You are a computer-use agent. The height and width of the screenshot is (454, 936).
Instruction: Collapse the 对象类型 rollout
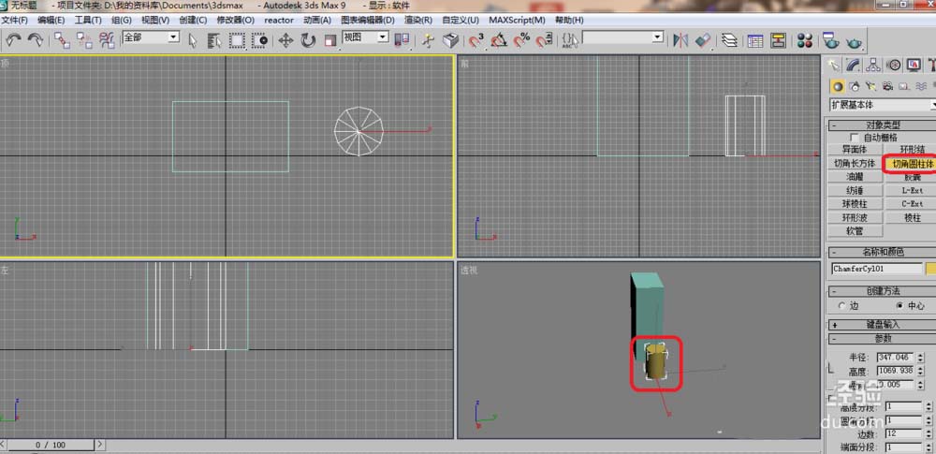883,124
